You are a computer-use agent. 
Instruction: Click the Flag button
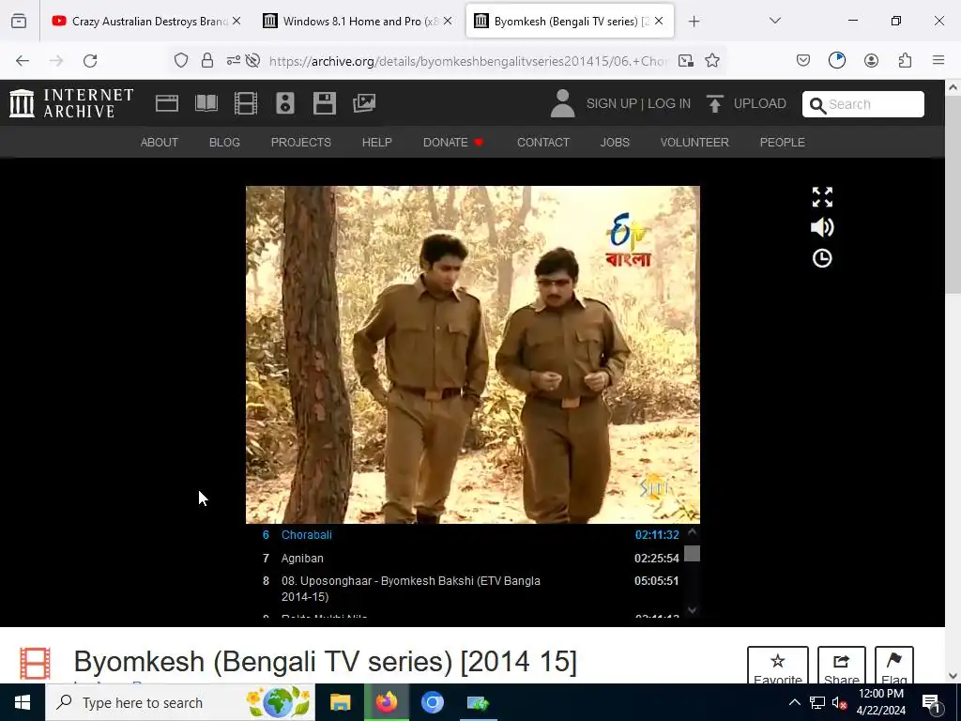click(x=894, y=666)
